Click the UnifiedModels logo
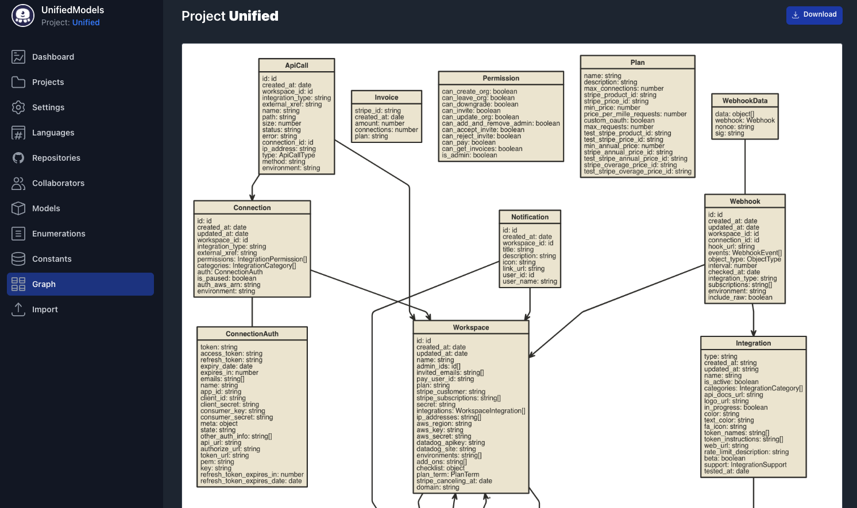Image resolution: width=857 pixels, height=508 pixels. 22,15
